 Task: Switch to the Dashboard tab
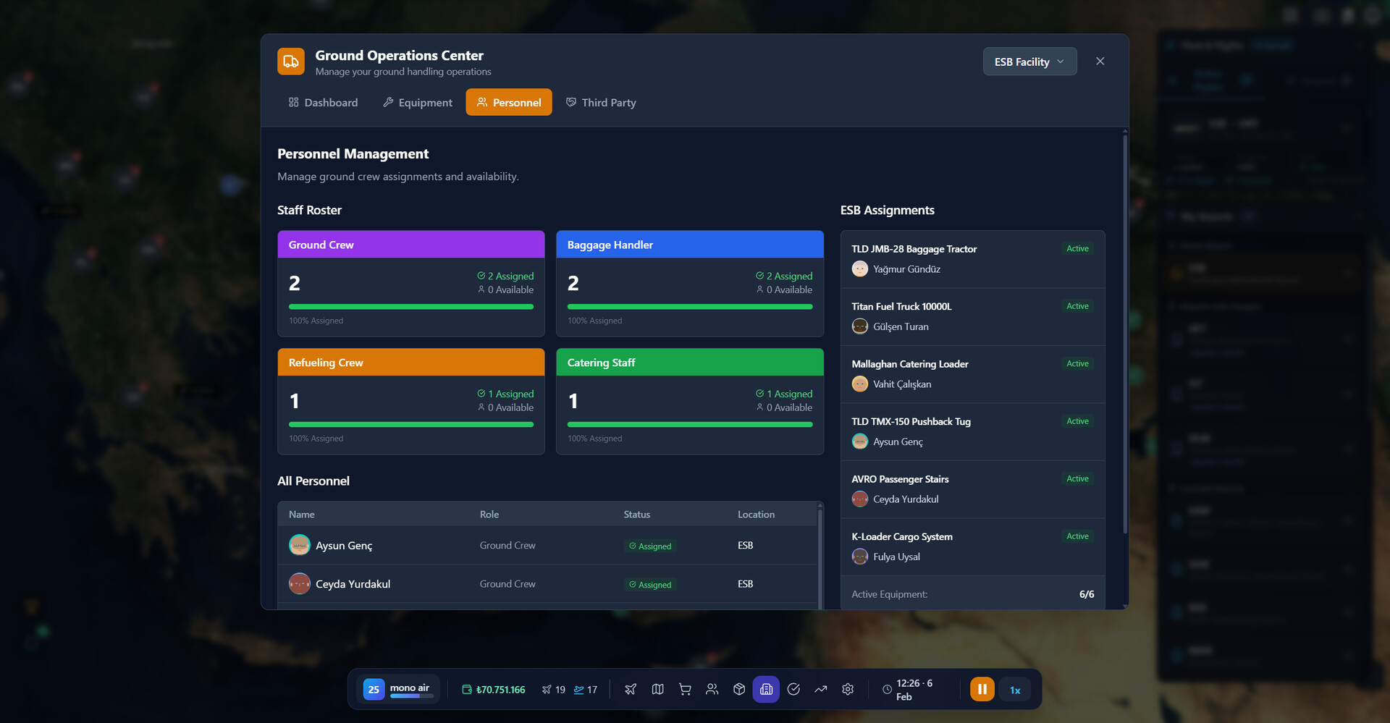pyautogui.click(x=323, y=103)
